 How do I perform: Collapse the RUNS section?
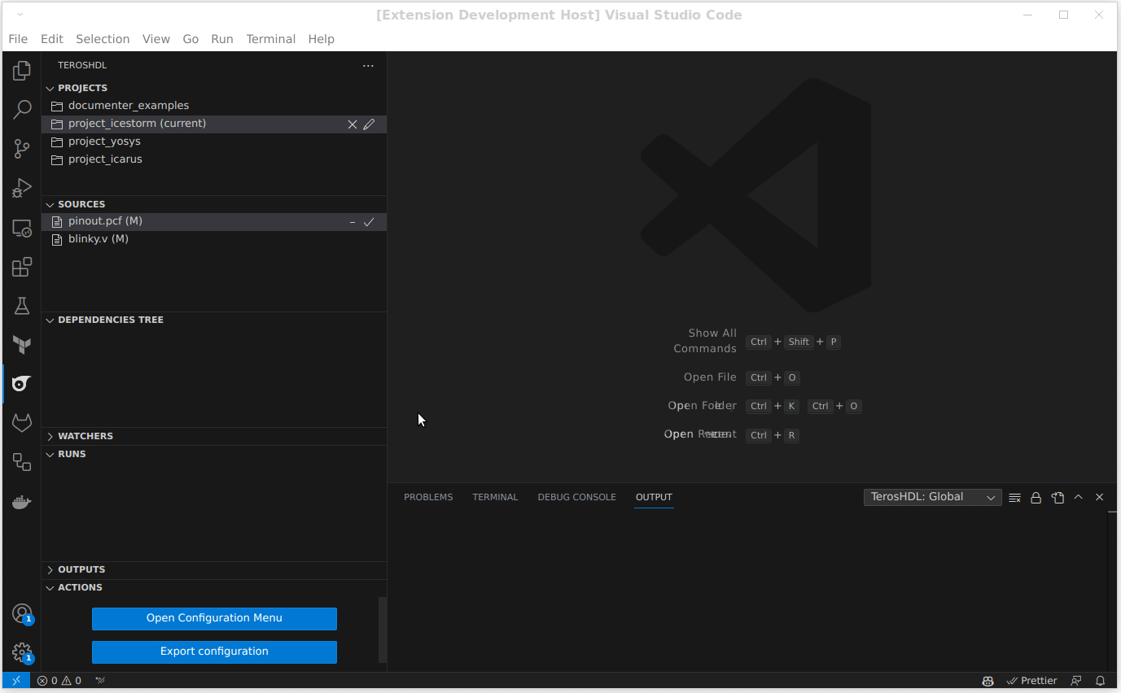[x=214, y=454]
